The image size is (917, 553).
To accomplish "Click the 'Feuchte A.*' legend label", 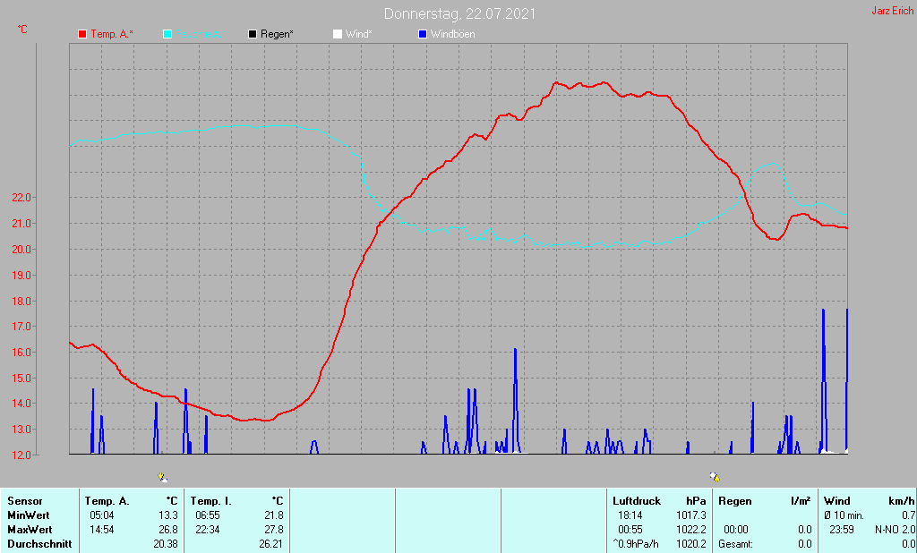I will [201, 34].
